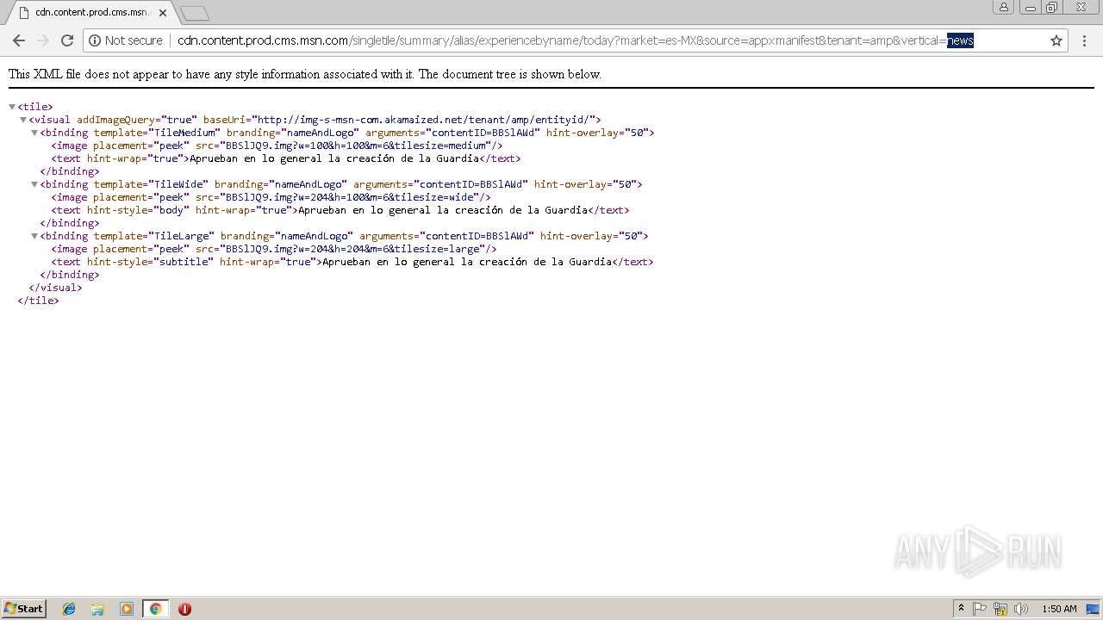Restore down the Chrome window

click(1052, 7)
